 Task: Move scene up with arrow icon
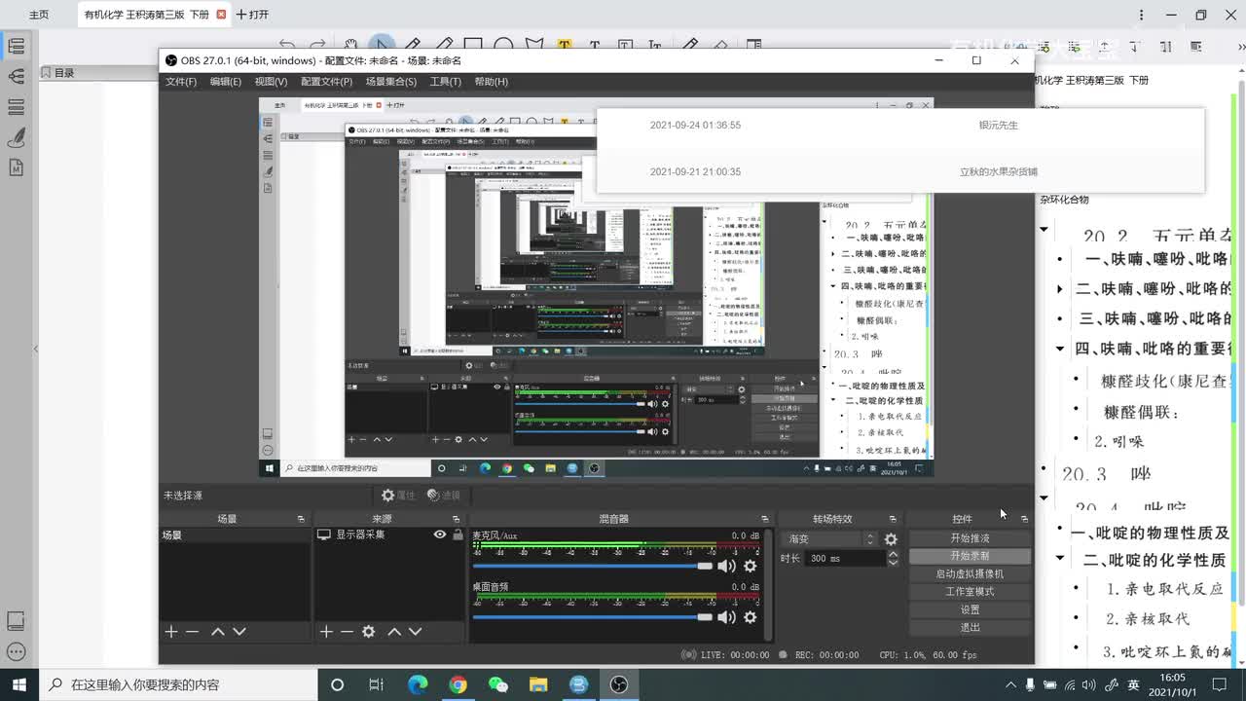pos(218,632)
